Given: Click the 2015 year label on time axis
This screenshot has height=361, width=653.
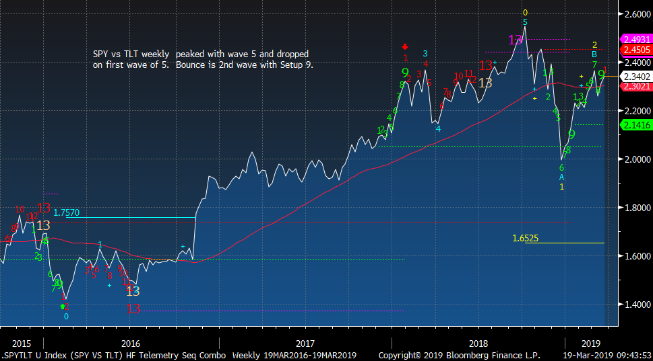Looking at the screenshot, I should point(22,344).
